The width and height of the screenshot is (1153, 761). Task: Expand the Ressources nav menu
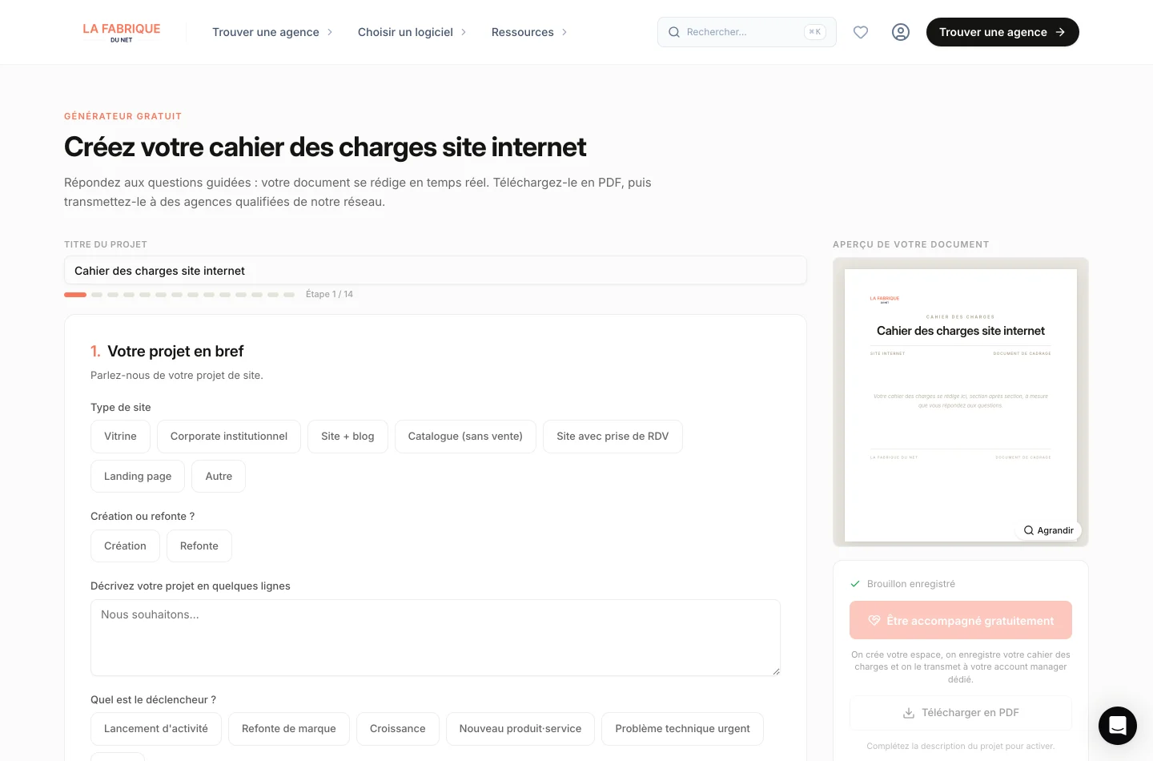pos(529,32)
